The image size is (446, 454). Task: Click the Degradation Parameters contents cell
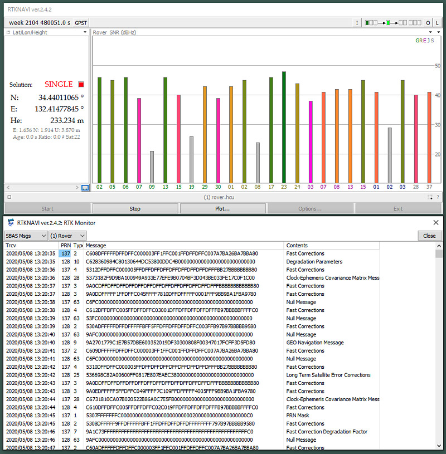point(314,262)
